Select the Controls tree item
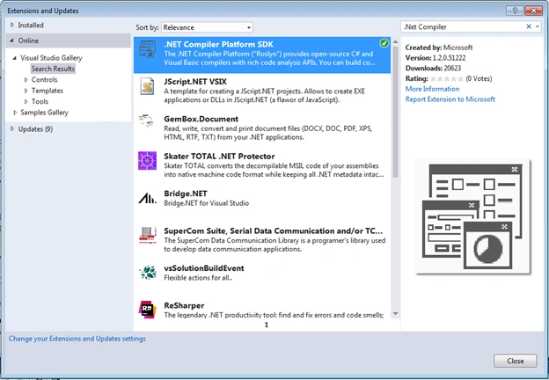The width and height of the screenshot is (549, 380). coord(45,79)
